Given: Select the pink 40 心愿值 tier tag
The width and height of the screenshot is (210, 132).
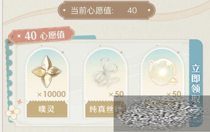Looking at the screenshot, I should coord(42,35).
